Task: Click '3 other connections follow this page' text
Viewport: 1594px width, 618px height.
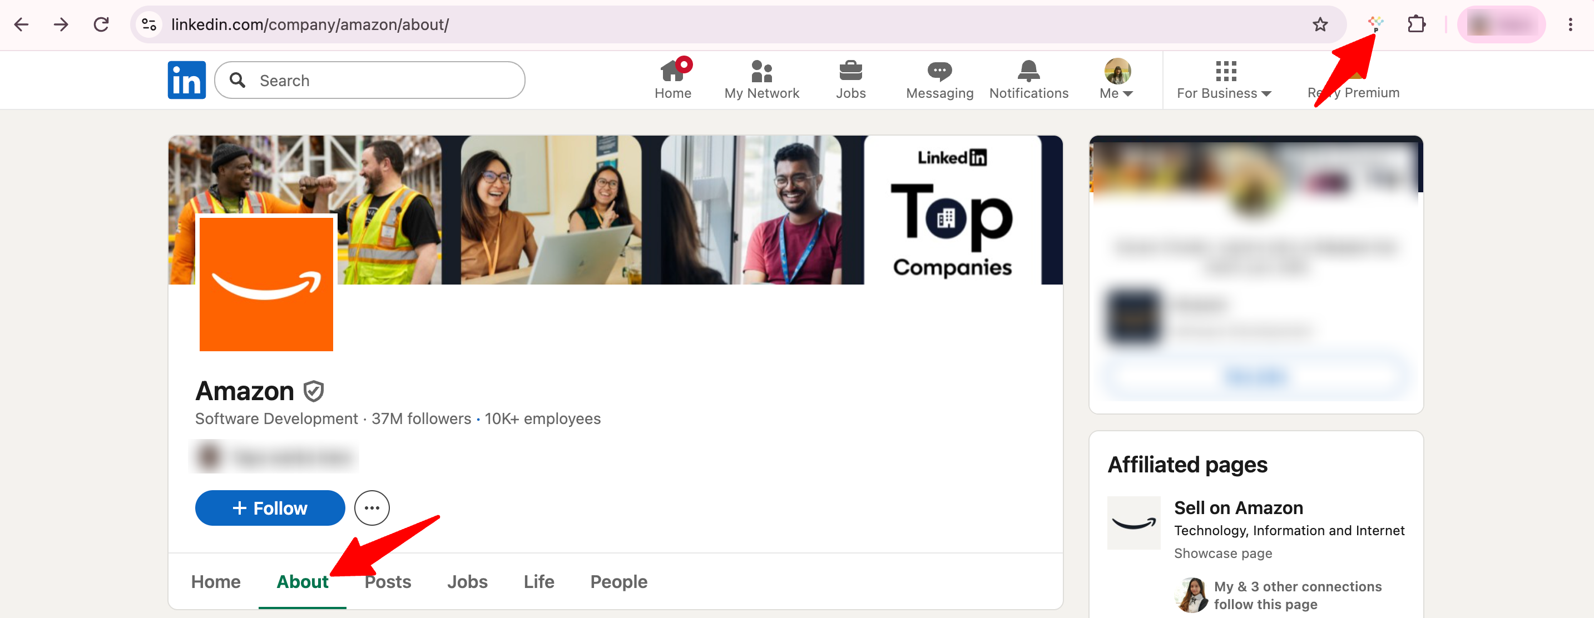Action: [x=1298, y=595]
